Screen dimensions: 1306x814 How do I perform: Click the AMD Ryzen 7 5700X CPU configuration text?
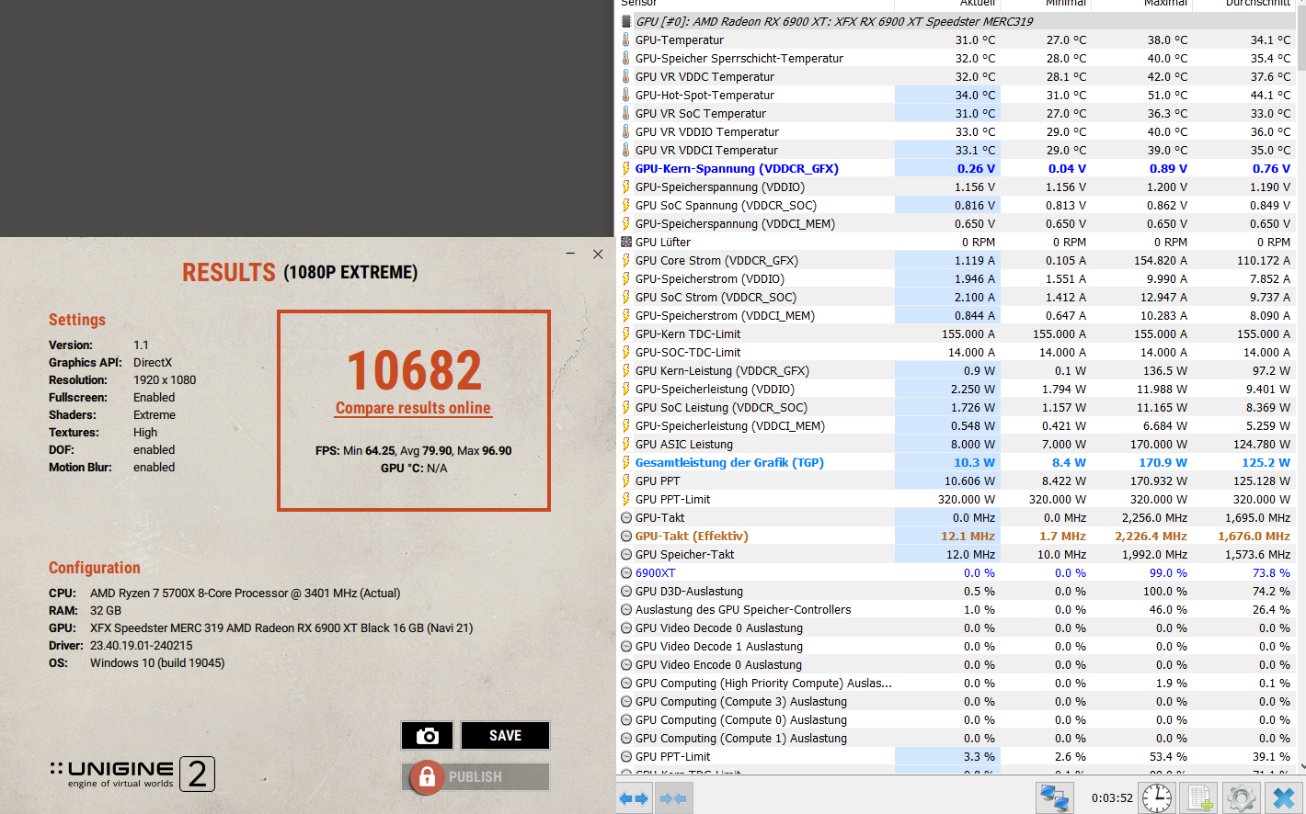(245, 593)
